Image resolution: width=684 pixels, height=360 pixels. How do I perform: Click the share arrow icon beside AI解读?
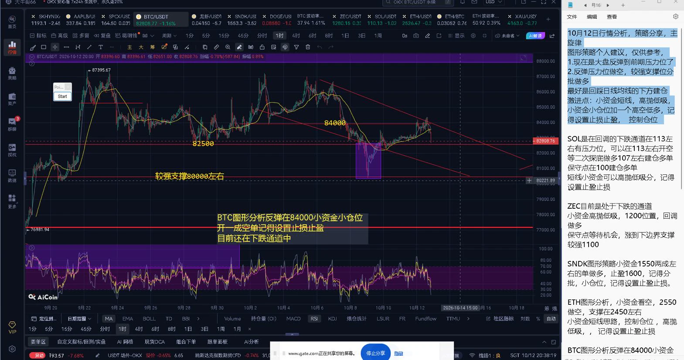click(x=552, y=36)
